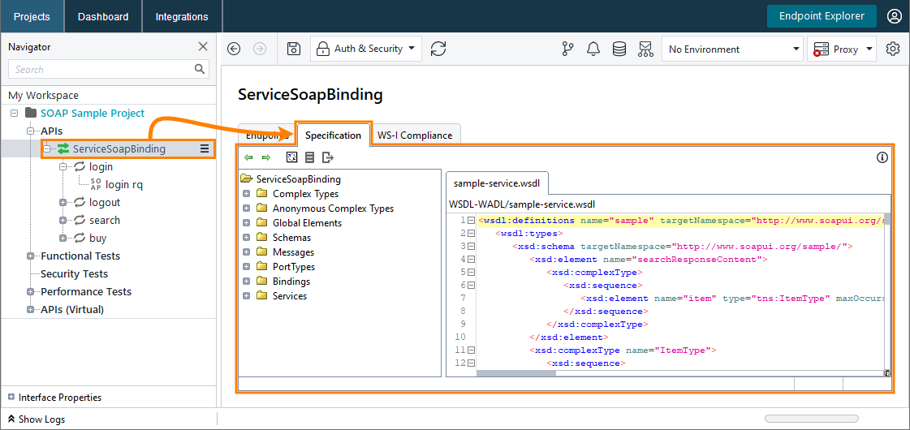Open the Dashboard tab

[103, 16]
